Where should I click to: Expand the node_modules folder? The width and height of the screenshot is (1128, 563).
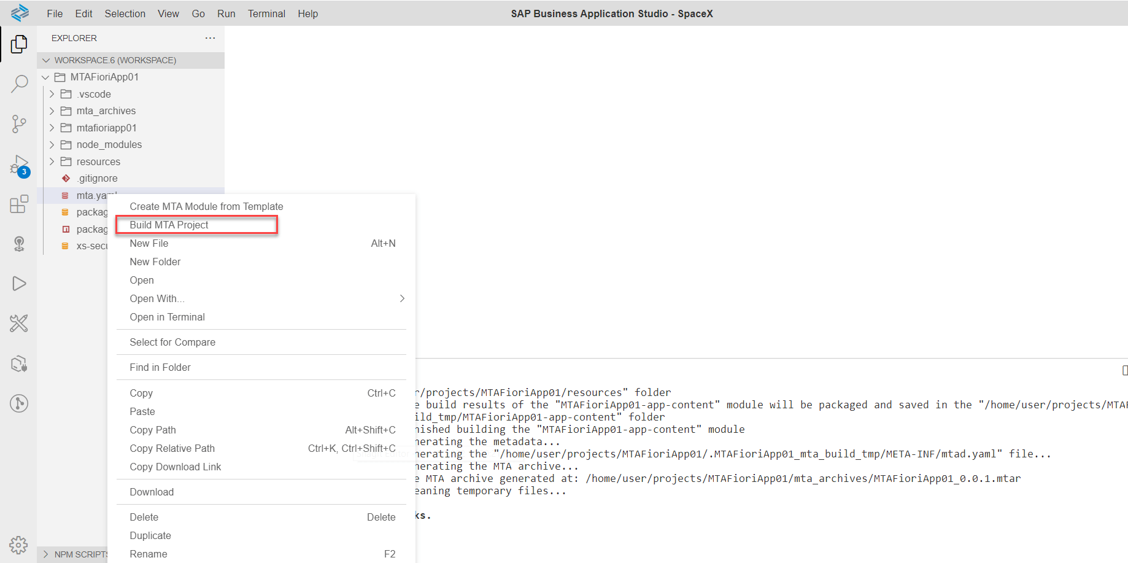pyautogui.click(x=52, y=144)
